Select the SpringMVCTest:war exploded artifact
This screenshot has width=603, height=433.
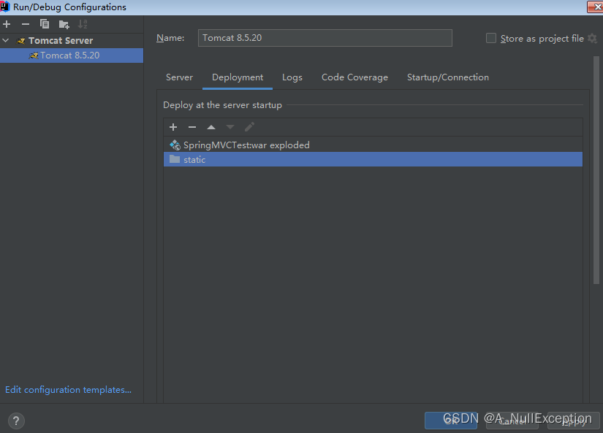(x=373, y=145)
